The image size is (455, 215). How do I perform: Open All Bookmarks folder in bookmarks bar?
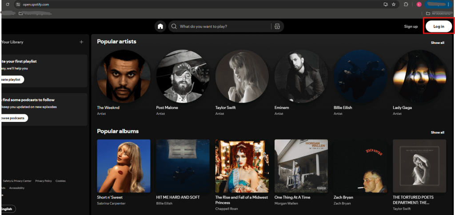(x=439, y=13)
